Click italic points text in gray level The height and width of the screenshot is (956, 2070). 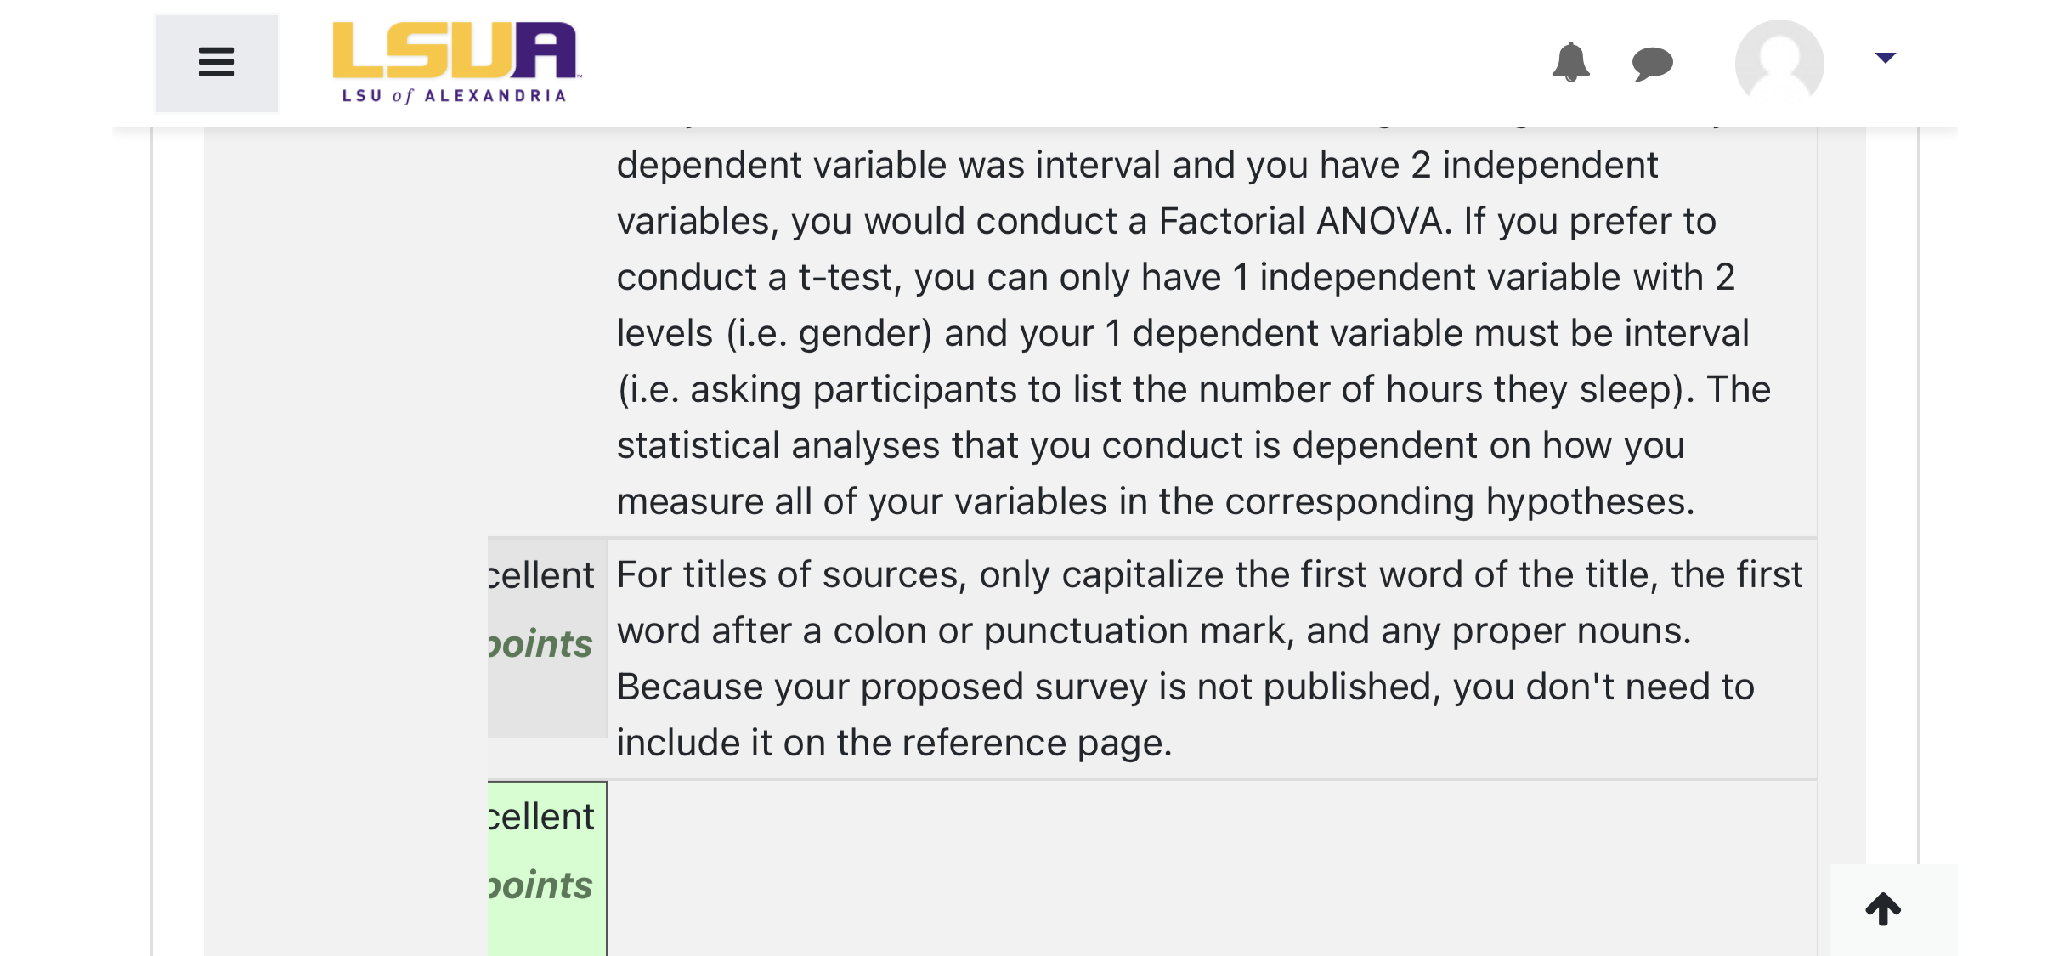[x=540, y=644]
